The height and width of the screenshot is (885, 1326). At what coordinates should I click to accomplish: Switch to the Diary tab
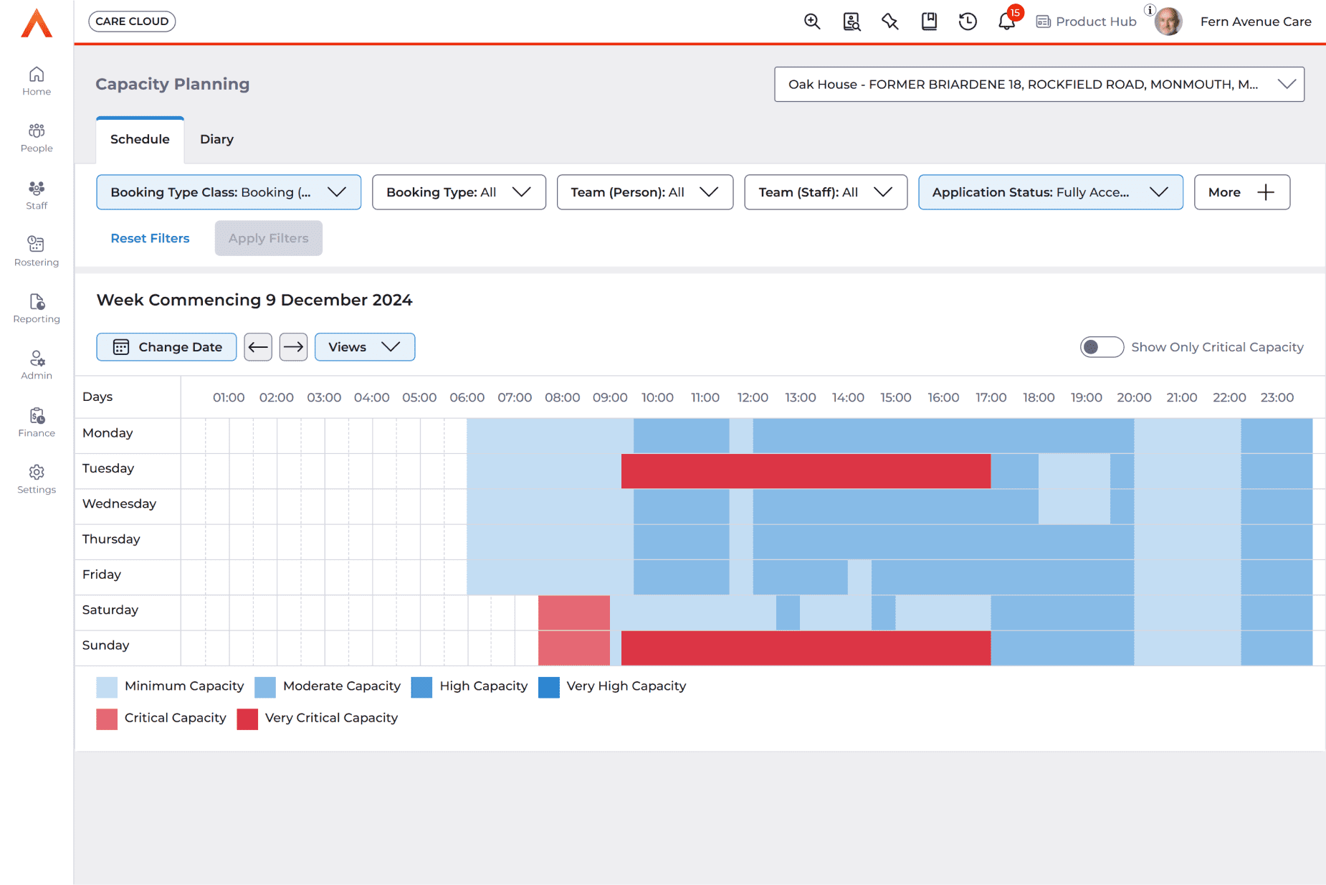216,139
